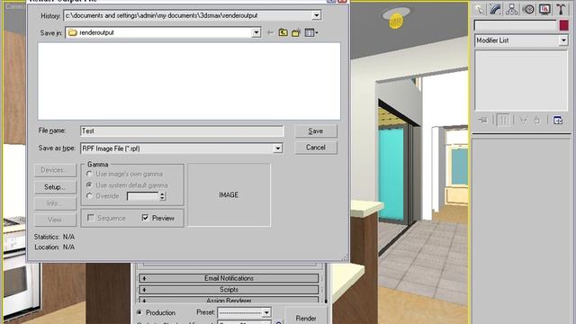This screenshot has height=324, width=576.
Task: Click the Info... button
Action: (x=55, y=203)
